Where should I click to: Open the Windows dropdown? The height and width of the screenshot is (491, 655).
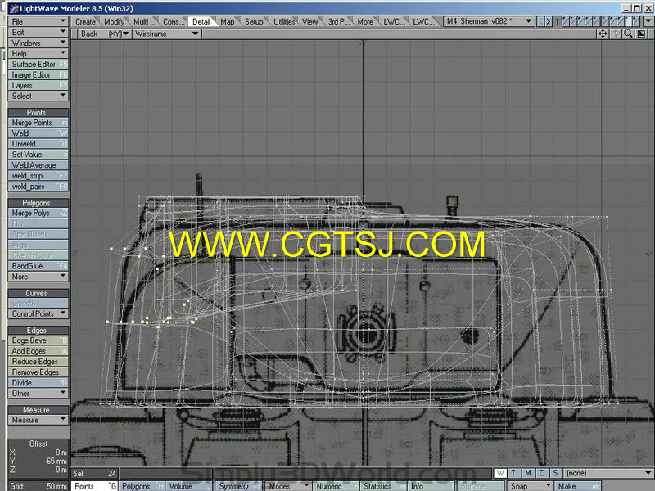click(38, 43)
